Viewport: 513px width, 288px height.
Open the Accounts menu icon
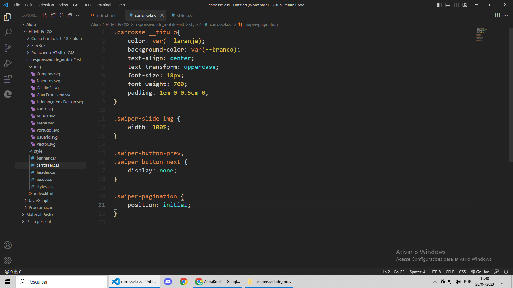pyautogui.click(x=8, y=245)
